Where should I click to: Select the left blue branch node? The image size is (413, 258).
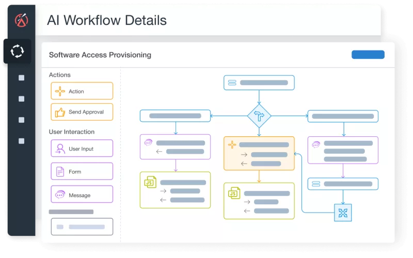(x=175, y=116)
